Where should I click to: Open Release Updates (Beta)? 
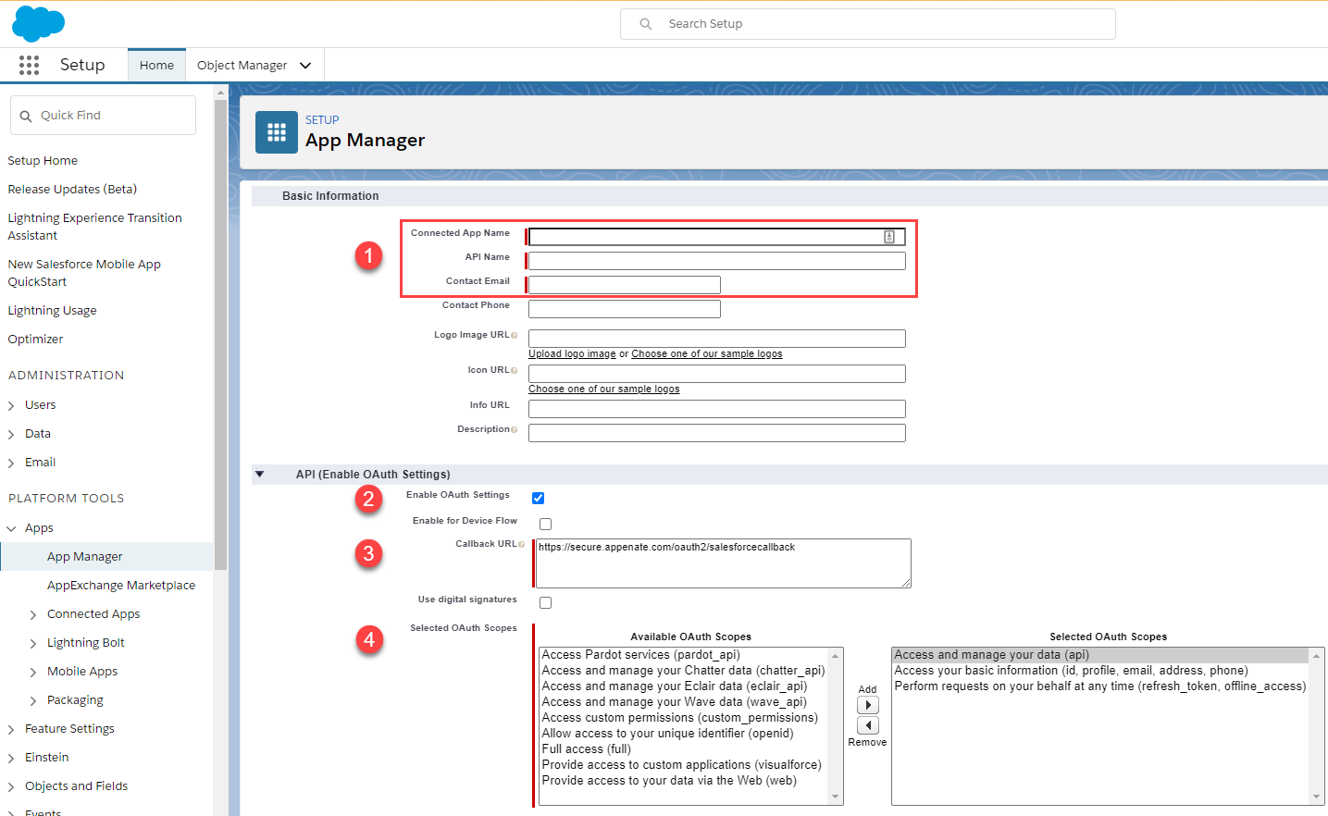[x=72, y=189]
